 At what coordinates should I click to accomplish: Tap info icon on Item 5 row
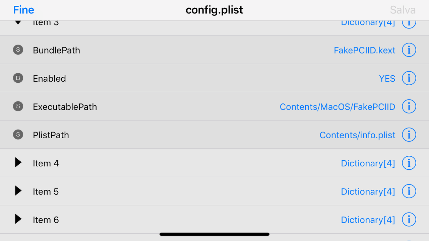tap(409, 191)
